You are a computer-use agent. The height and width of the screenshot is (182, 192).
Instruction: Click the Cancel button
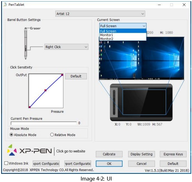pyautogui.click(x=141, y=164)
